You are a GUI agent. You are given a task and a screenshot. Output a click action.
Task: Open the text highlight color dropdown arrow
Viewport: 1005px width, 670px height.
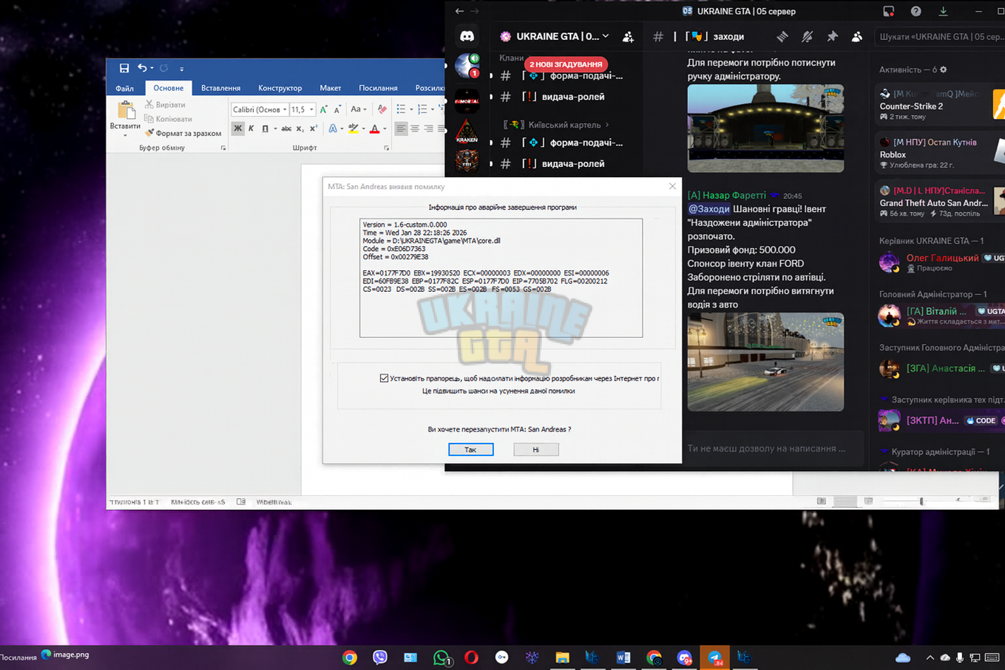point(363,129)
